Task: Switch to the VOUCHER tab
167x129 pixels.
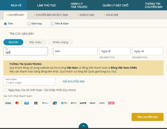Action: [x=111, y=15]
